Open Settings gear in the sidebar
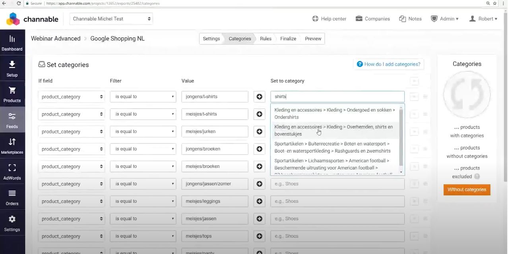The width and height of the screenshot is (508, 254). [12, 223]
